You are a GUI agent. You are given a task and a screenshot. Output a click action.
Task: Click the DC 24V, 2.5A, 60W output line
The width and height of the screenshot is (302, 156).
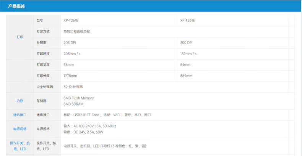pos(83,132)
